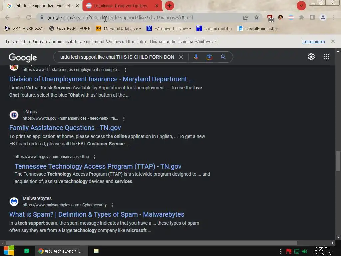The image size is (341, 256).
Task: Open options for tn.gov need-help result
Action: point(124,119)
